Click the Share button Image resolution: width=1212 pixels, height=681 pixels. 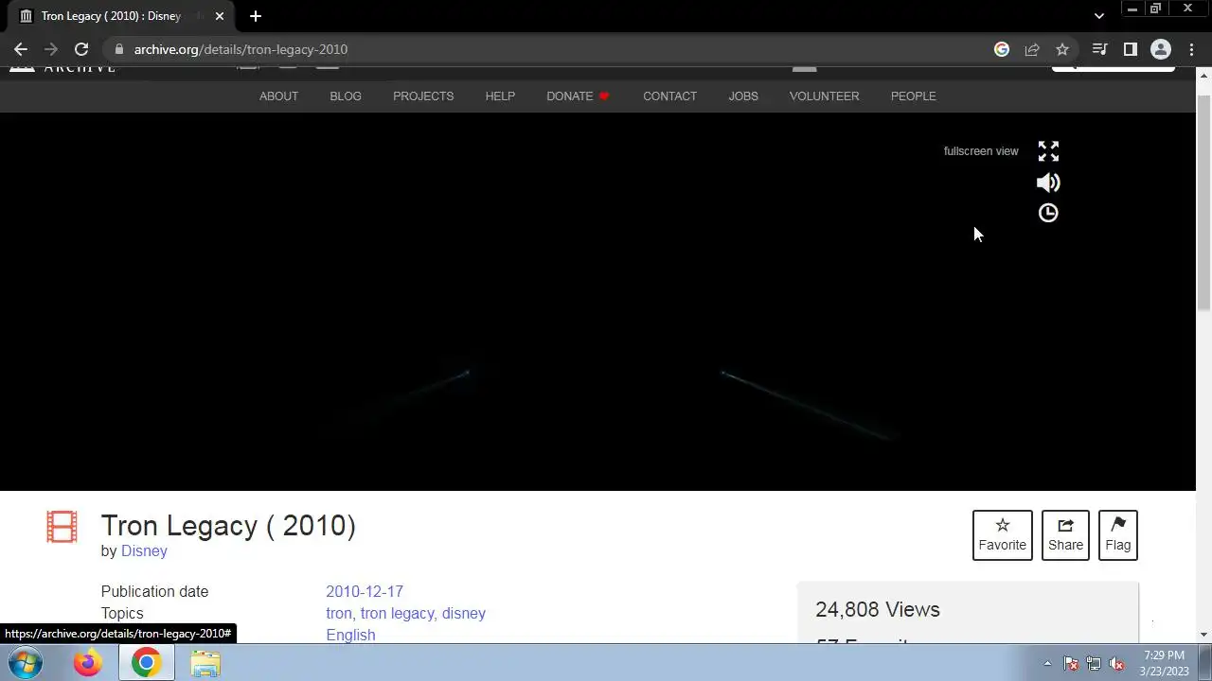1065,535
